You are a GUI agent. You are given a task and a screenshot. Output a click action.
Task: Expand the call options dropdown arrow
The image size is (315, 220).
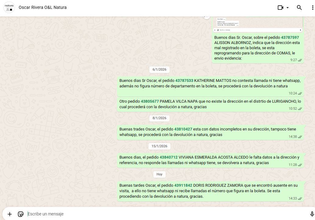(x=288, y=8)
